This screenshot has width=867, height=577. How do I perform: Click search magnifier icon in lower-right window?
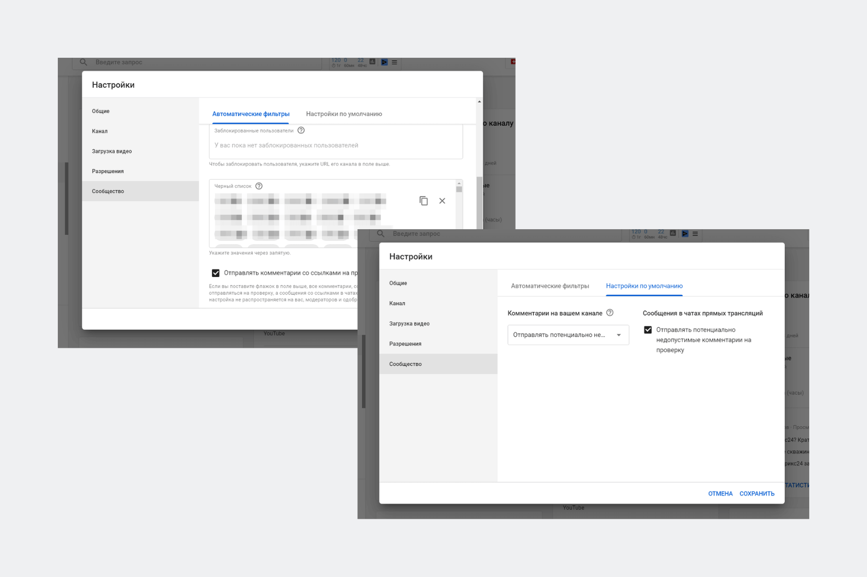point(381,234)
